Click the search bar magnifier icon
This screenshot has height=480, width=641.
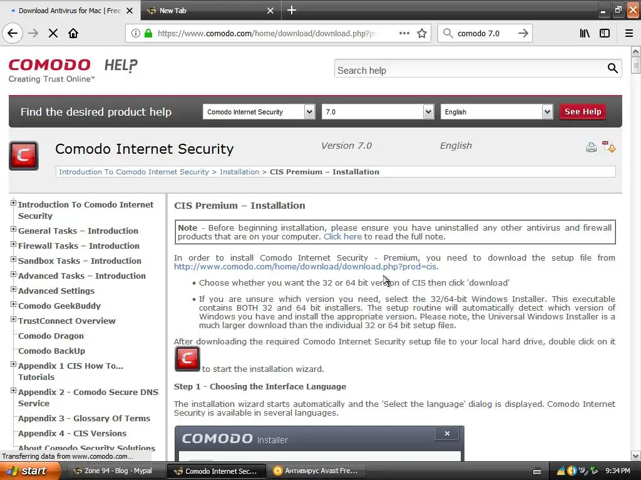(448, 33)
